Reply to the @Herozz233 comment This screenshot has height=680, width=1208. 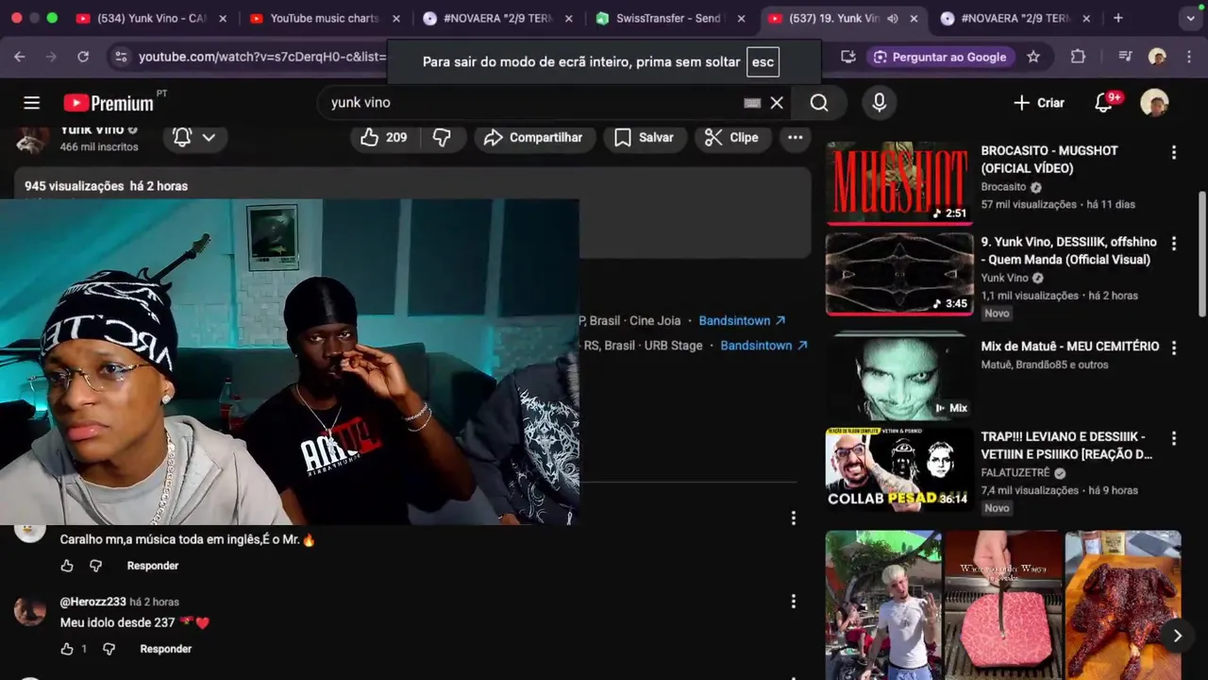pos(166,649)
